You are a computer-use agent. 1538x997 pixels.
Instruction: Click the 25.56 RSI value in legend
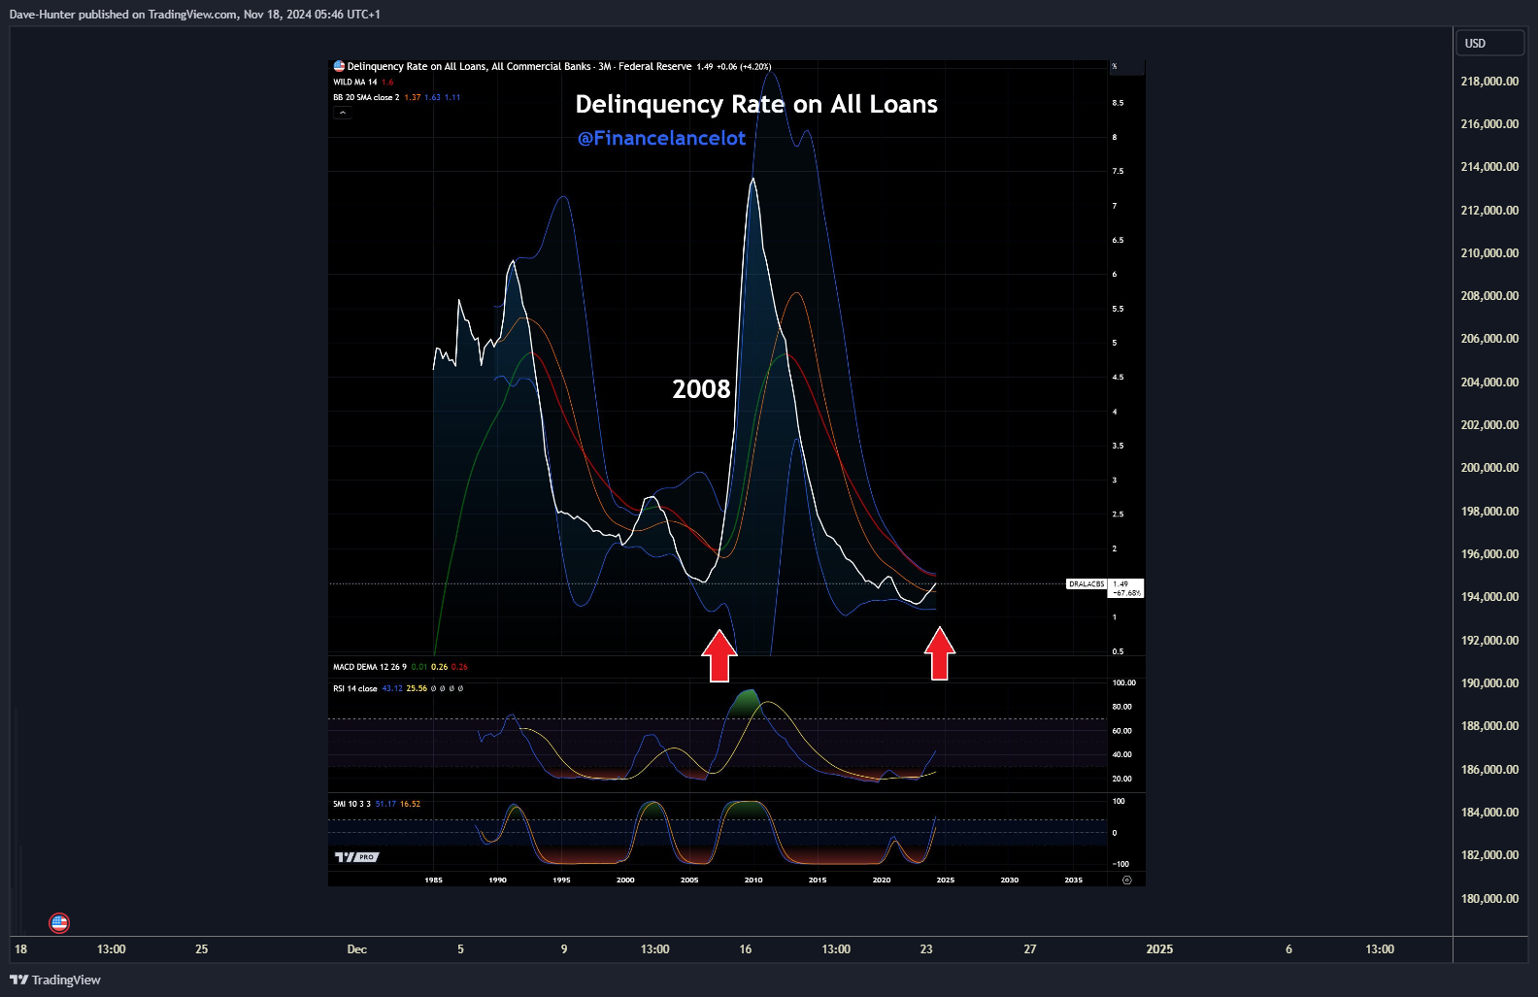[x=417, y=688]
